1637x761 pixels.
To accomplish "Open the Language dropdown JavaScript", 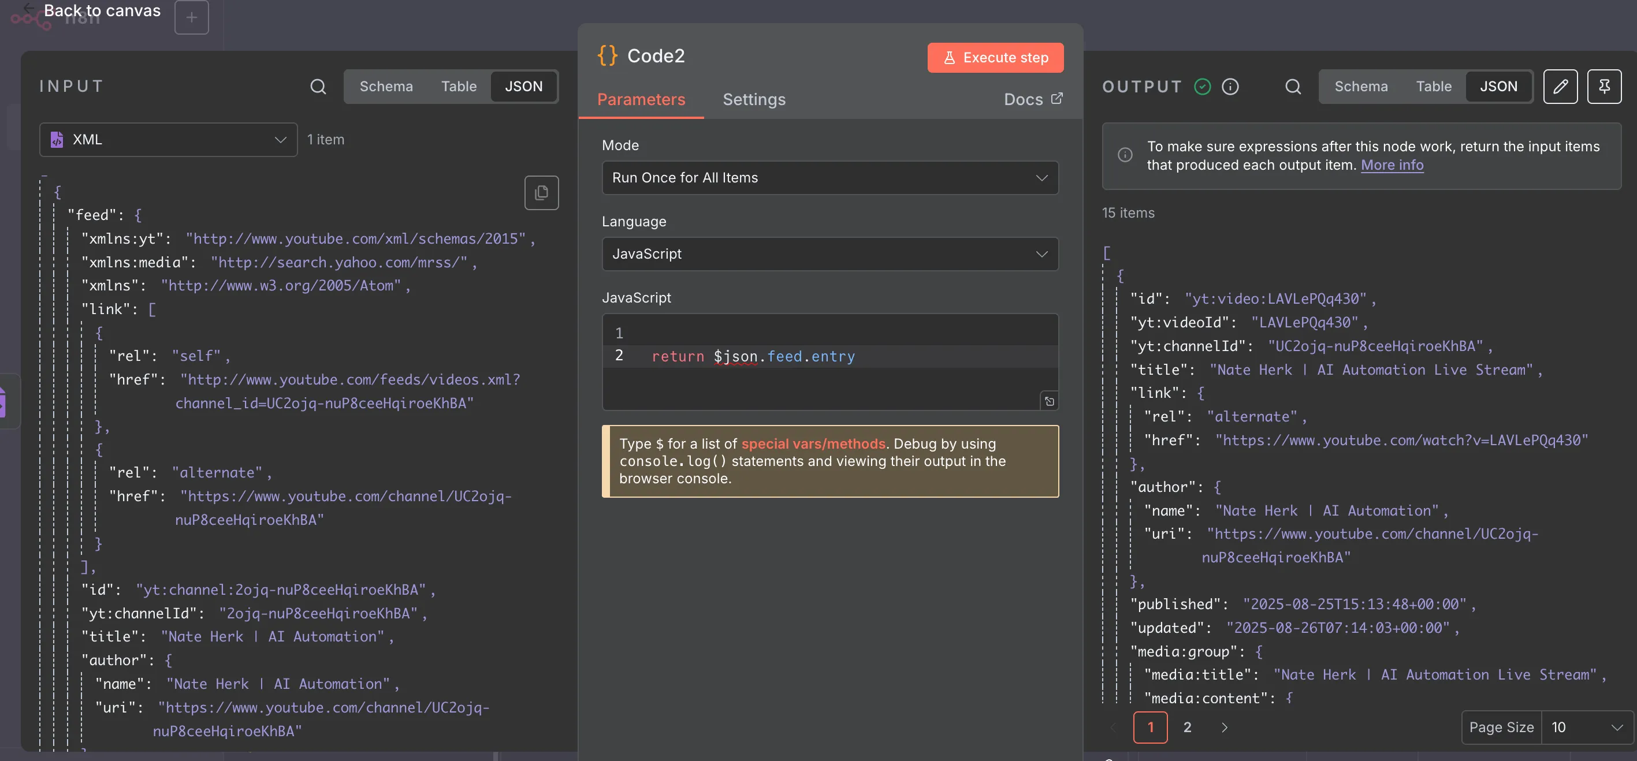I will pyautogui.click(x=830, y=254).
